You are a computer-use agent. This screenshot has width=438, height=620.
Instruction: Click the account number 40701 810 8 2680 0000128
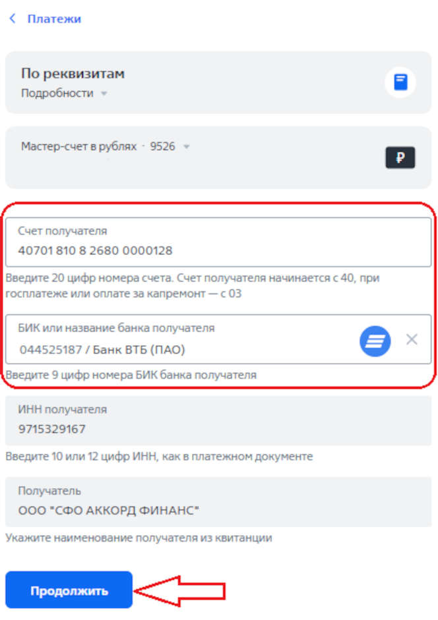(x=96, y=250)
